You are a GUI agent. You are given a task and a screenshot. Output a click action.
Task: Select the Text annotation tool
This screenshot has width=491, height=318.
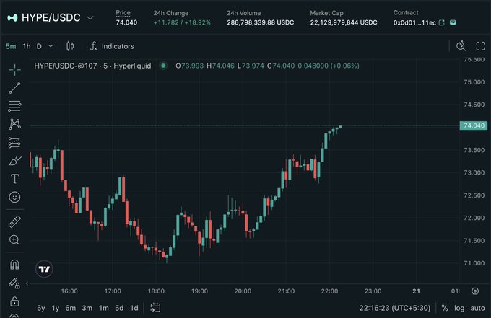pos(14,179)
